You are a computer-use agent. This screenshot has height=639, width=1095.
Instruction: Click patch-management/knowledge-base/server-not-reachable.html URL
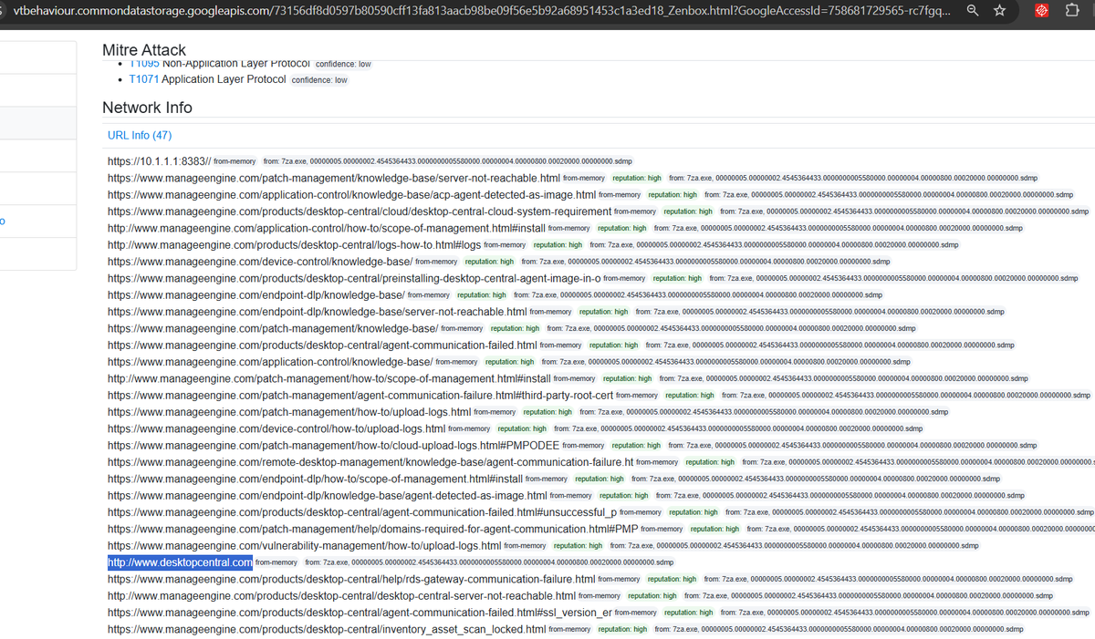(334, 178)
